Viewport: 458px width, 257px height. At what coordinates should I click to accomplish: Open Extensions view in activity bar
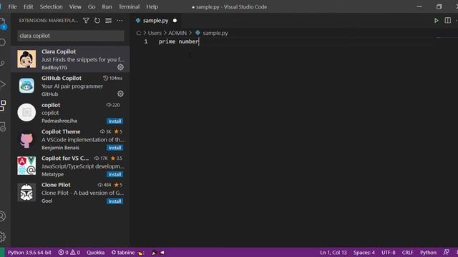click(x=3, y=106)
